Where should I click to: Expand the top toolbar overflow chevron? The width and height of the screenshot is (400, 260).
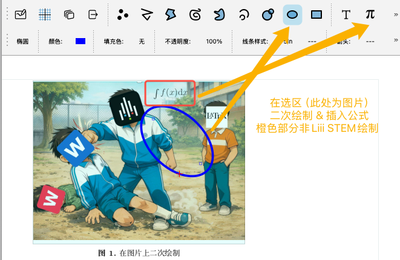tap(396, 15)
